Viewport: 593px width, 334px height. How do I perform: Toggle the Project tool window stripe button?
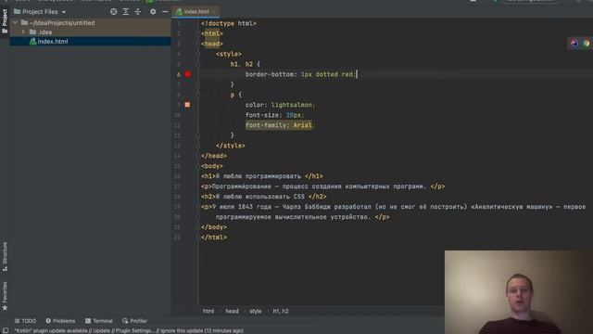[x=5, y=20]
